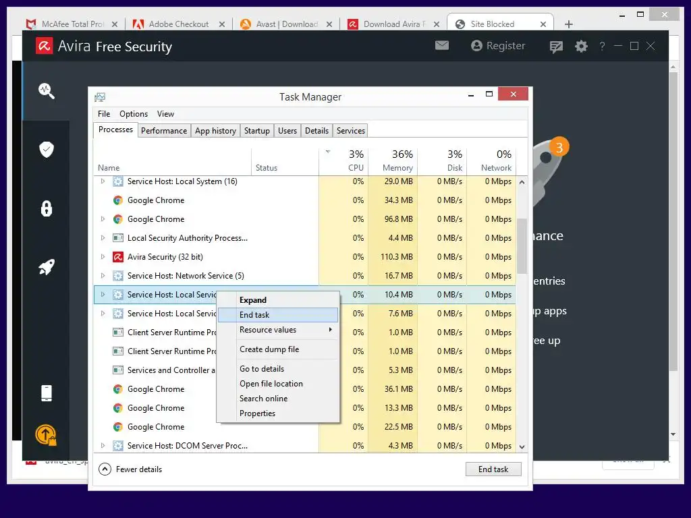The image size is (691, 518).
Task: Click the Task Manager title bar icon
Action: [100, 97]
